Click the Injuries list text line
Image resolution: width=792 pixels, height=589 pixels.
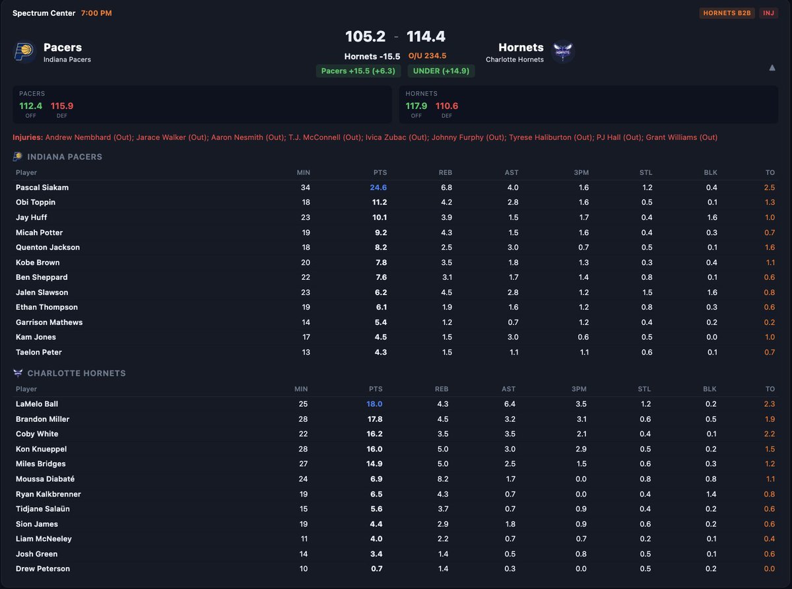point(365,137)
